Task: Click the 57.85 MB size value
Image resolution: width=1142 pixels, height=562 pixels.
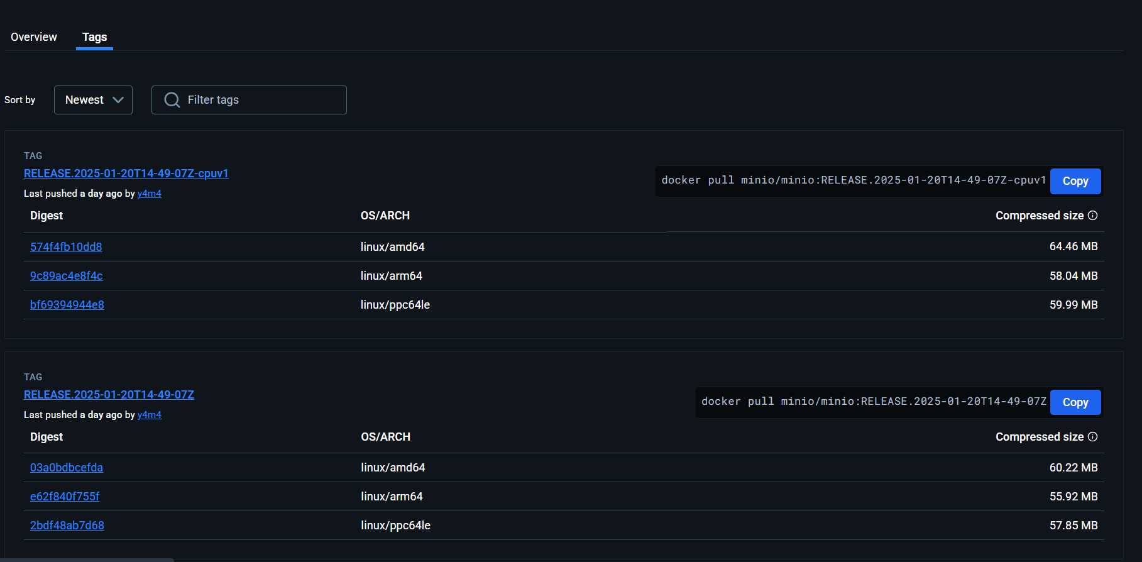Action: click(x=1073, y=526)
